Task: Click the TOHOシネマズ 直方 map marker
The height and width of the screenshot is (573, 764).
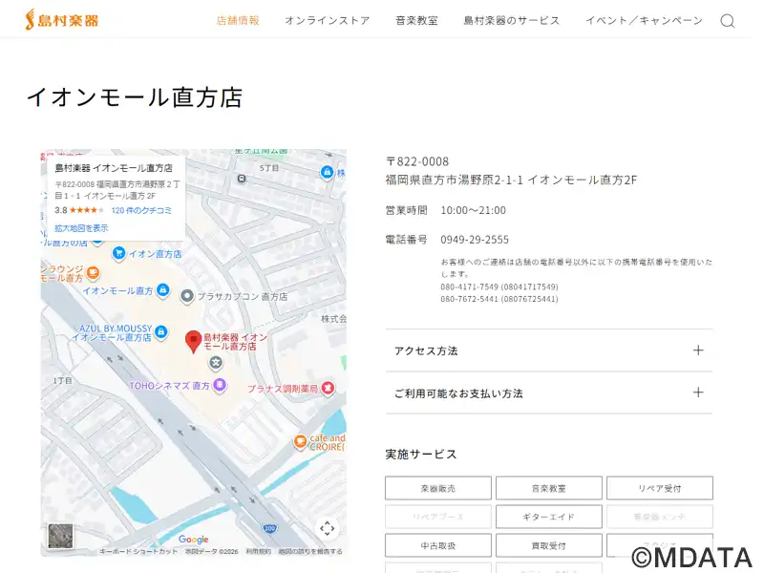Action: [x=220, y=386]
